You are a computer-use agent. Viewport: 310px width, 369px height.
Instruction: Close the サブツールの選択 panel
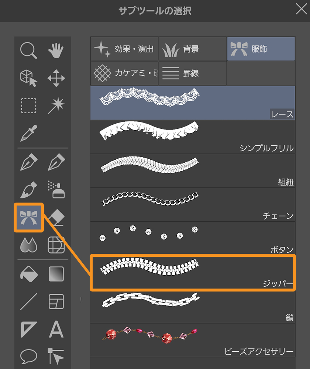(x=301, y=10)
